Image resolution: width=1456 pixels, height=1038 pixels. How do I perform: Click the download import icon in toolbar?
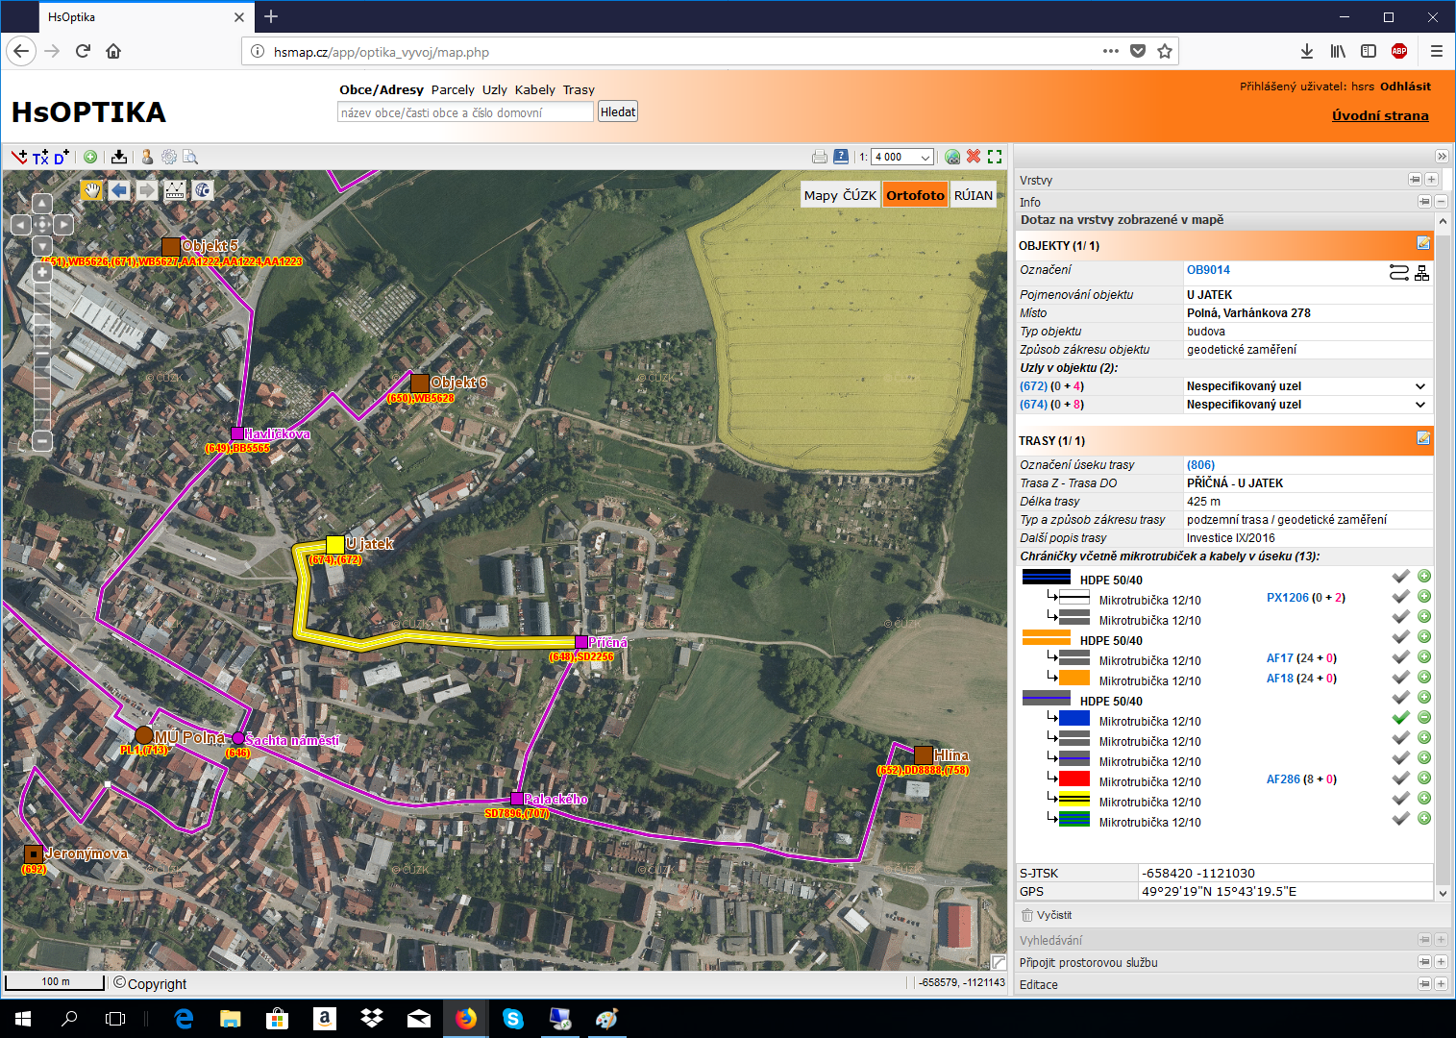coord(119,157)
